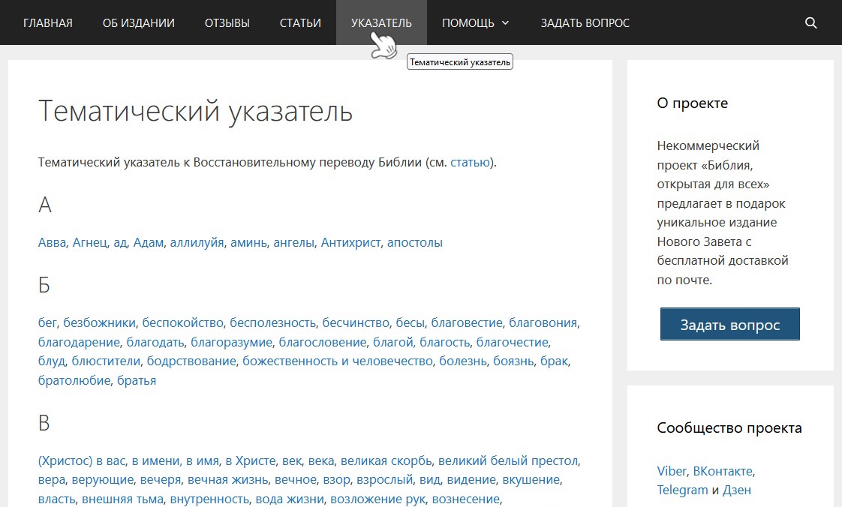Select the Агнец topic link
The image size is (842, 507).
[x=89, y=242]
